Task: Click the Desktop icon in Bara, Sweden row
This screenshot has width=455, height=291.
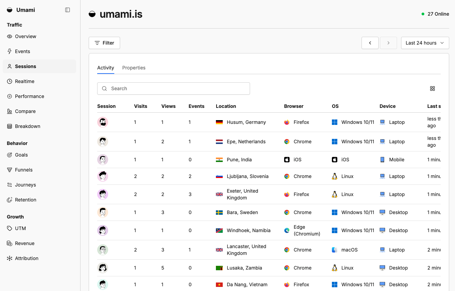Action: pyautogui.click(x=382, y=212)
